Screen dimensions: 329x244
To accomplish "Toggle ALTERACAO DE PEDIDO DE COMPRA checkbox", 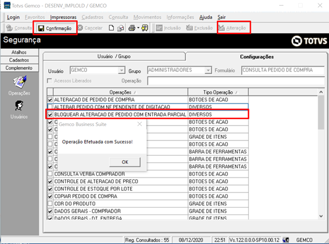I will tap(50, 99).
